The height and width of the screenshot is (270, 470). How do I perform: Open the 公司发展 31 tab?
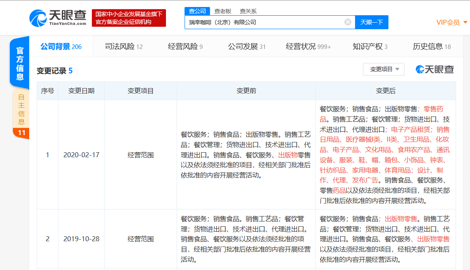pos(247,47)
